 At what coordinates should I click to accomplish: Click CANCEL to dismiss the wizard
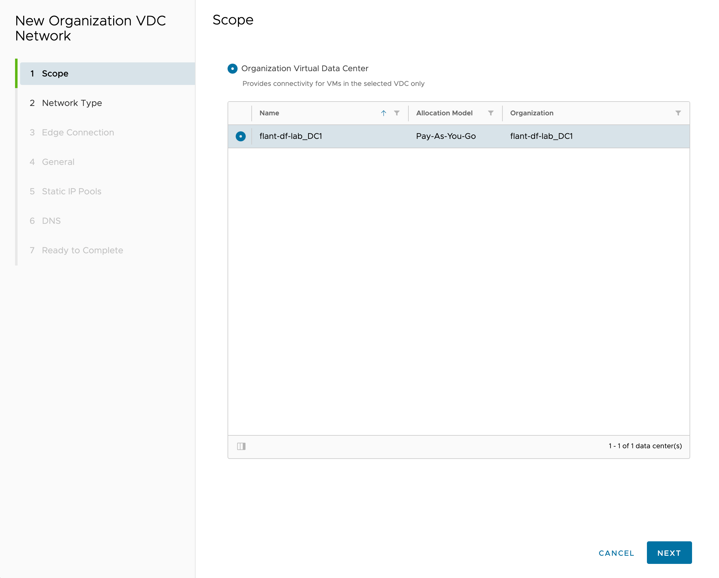[616, 553]
